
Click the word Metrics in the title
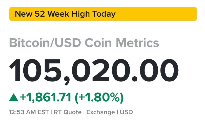[138, 43]
